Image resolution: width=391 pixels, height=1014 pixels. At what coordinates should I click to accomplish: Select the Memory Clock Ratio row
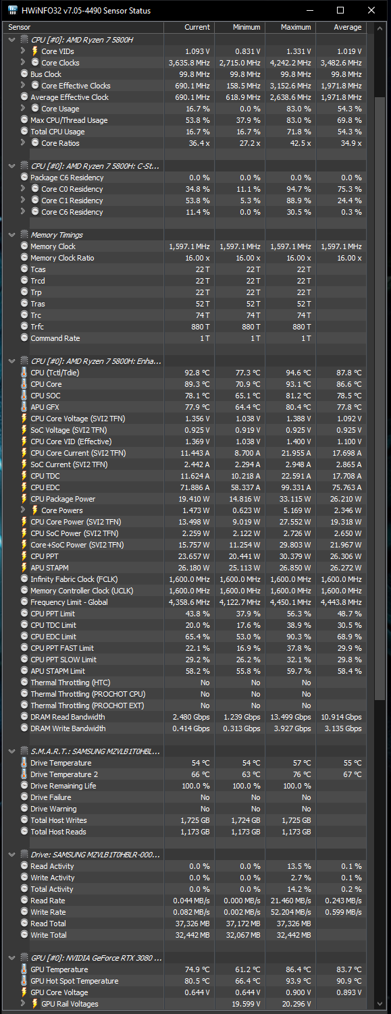pos(185,258)
